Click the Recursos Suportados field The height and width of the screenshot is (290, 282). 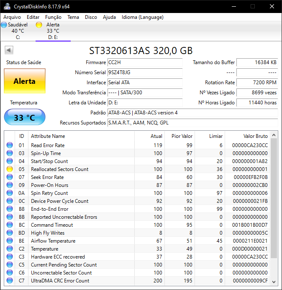tap(192, 123)
